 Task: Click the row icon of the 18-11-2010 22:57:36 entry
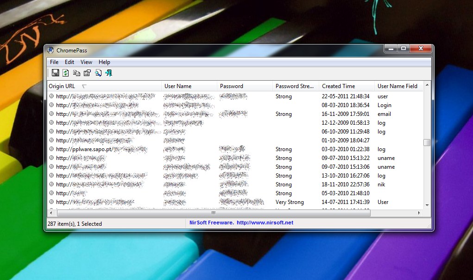(51, 184)
